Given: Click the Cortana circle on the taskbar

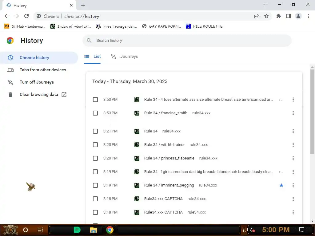Looking at the screenshot, I should pyautogui.click(x=26, y=230).
